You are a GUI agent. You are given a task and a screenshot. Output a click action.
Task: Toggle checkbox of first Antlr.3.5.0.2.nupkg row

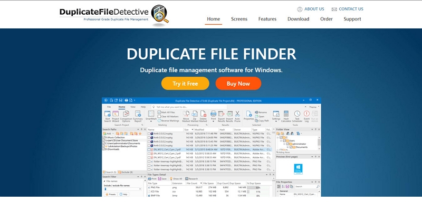(x=149, y=133)
